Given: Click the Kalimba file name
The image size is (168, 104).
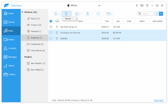Looking at the screenshot, I should coord(64,39).
